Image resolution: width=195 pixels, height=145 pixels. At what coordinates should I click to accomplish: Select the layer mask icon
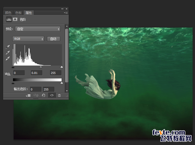point(15,19)
